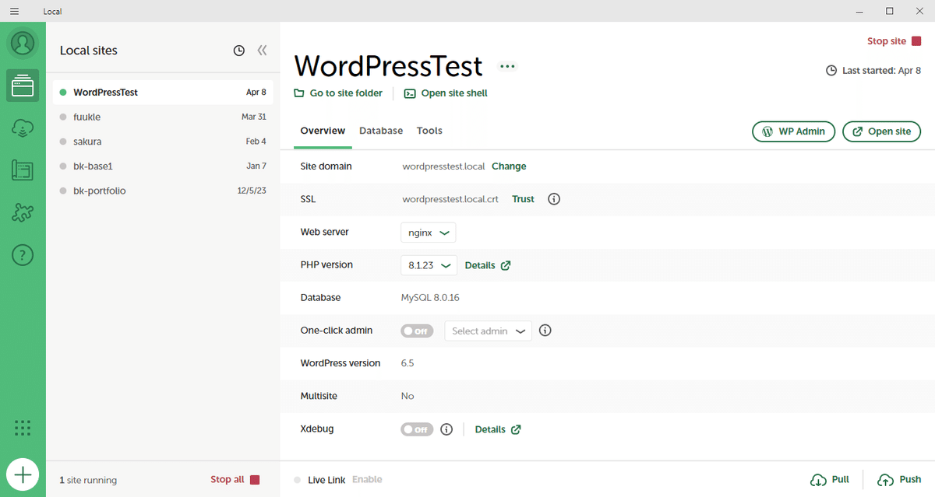Click the Push button
935x497 pixels.
[899, 480]
